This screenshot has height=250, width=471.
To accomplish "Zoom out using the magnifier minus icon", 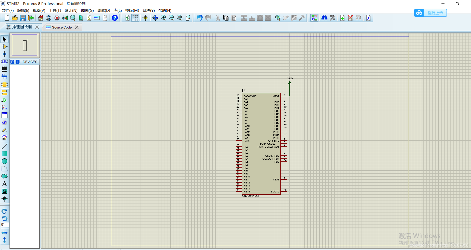I will tap(171, 18).
